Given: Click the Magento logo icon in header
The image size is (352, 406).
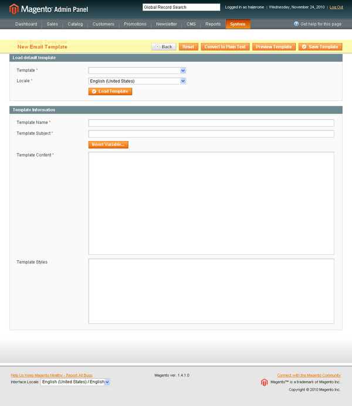Looking at the screenshot, I should tap(13, 9).
